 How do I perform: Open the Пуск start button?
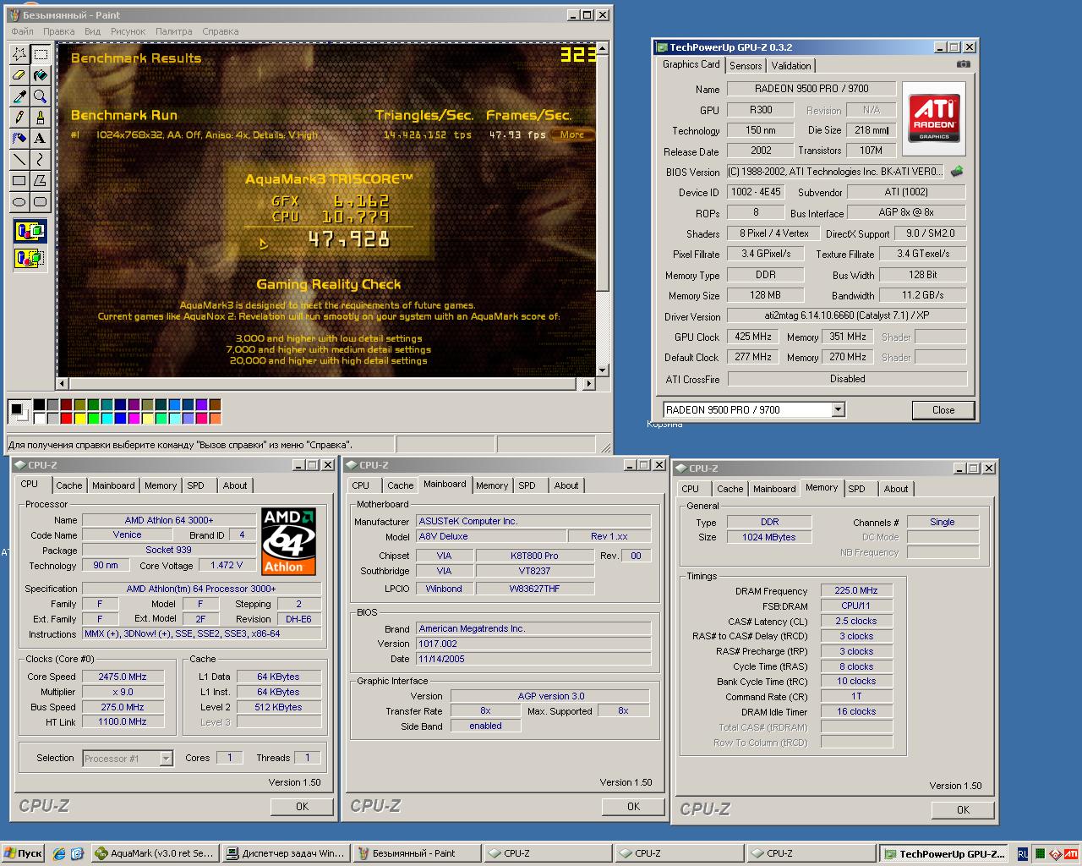[x=23, y=853]
